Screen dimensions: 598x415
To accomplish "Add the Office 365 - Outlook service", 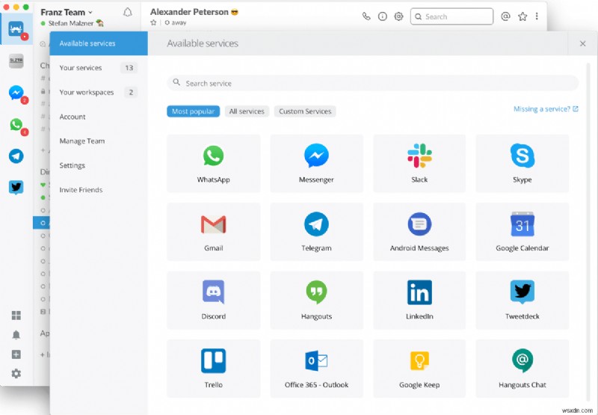I will (x=316, y=369).
